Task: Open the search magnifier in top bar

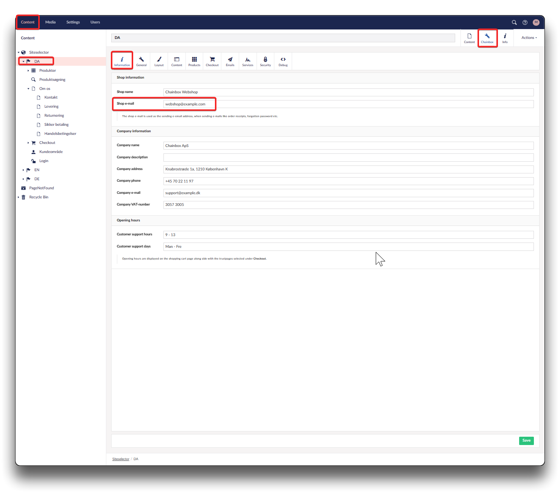Action: coord(514,22)
